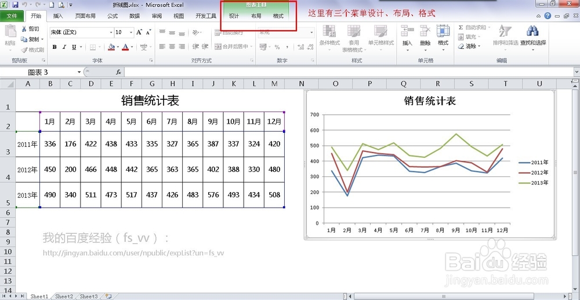Toggle center text horizontally
The image size is (580, 300).
172,46
